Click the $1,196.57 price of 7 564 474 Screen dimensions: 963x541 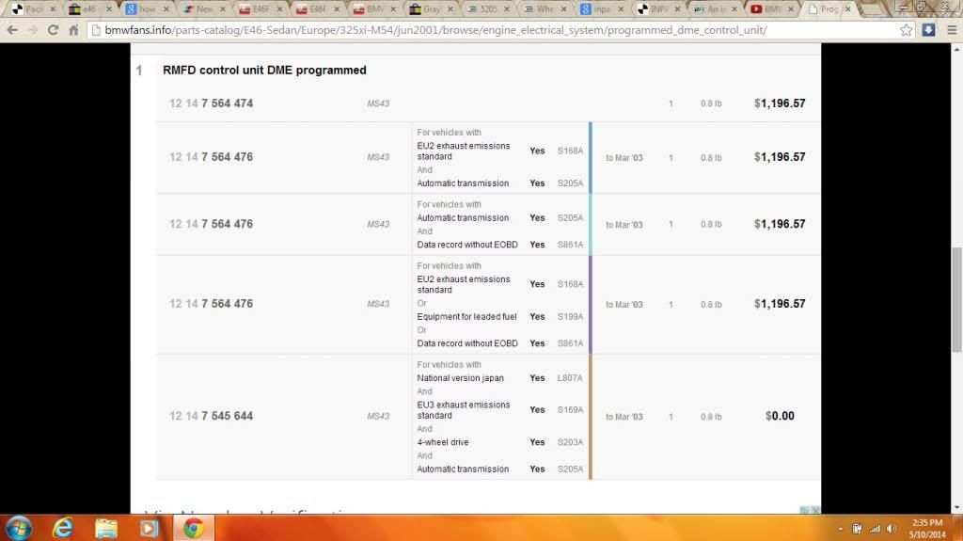point(780,103)
